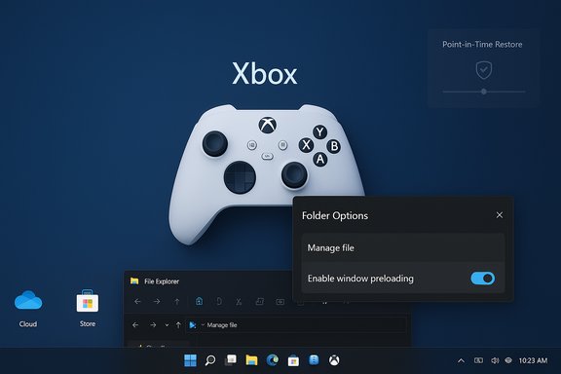
Task: Open the volume control in system tray
Action: (x=495, y=360)
